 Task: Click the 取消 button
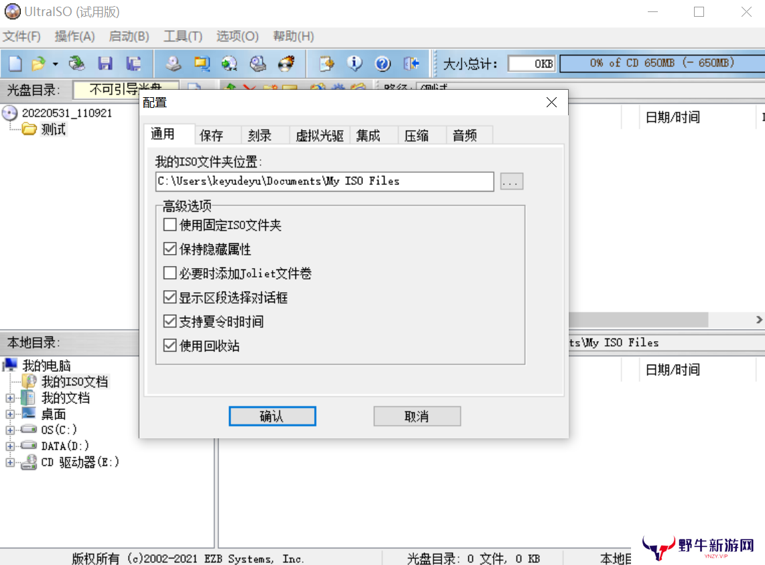click(x=417, y=416)
